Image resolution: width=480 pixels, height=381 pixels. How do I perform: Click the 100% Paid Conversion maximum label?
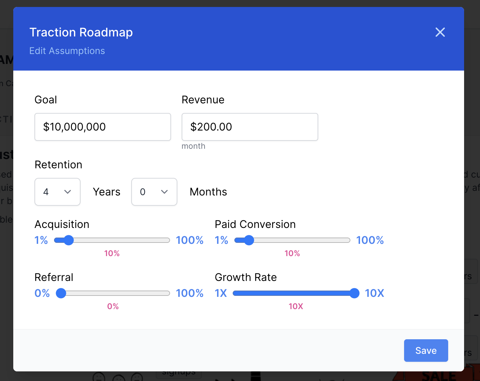(370, 240)
